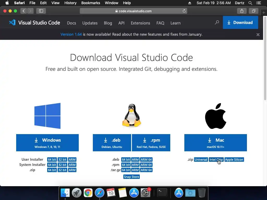This screenshot has height=200, width=267.
Task: Select Mac .zip Universal download
Action: click(201, 160)
